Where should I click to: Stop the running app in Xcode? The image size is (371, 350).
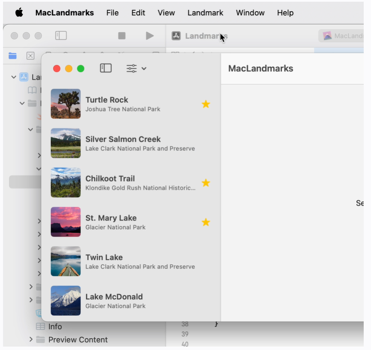122,36
